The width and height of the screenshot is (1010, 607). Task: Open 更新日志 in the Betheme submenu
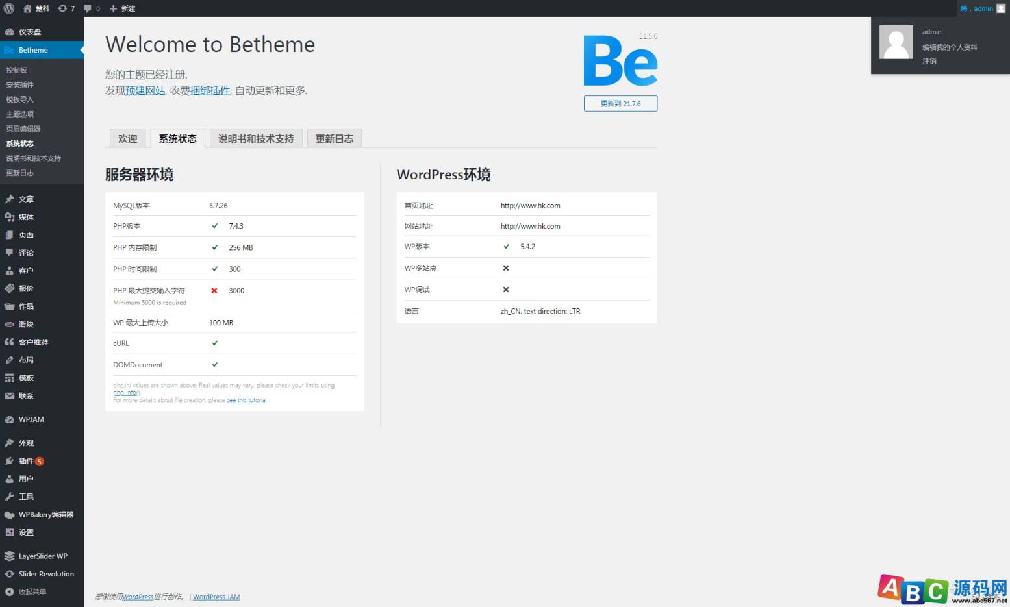20,173
